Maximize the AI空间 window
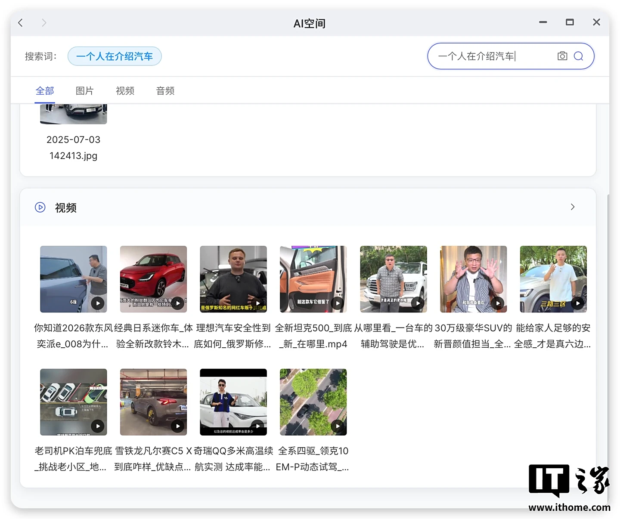Image resolution: width=620 pixels, height=519 pixels. click(570, 22)
